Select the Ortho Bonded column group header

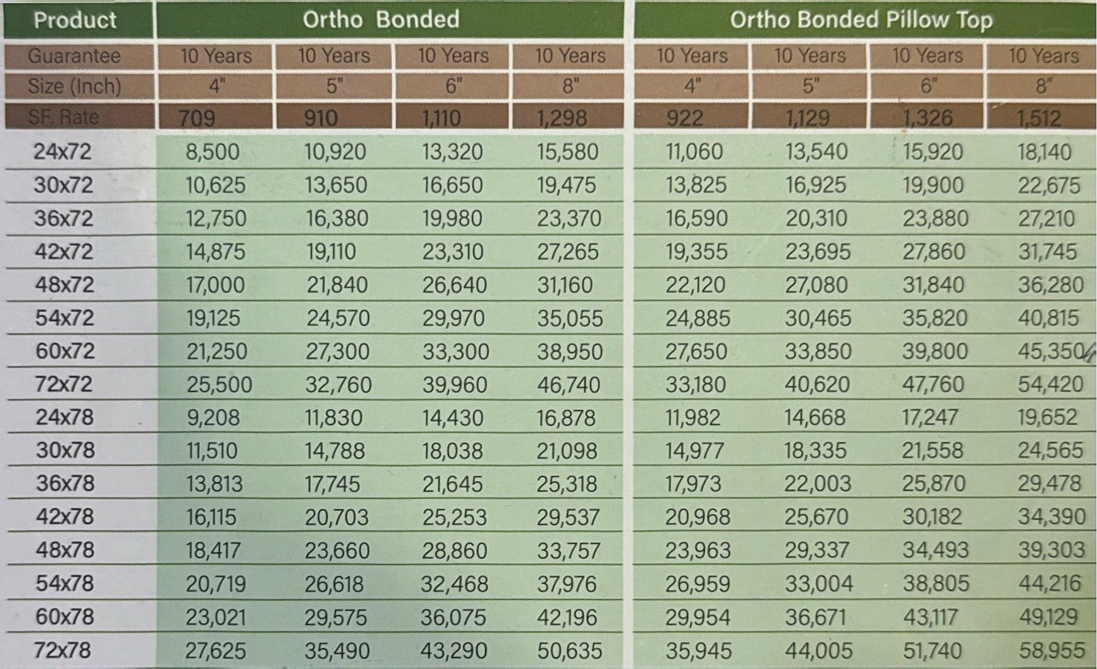(x=381, y=20)
